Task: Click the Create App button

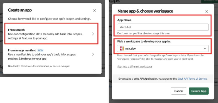Action: point(199,91)
